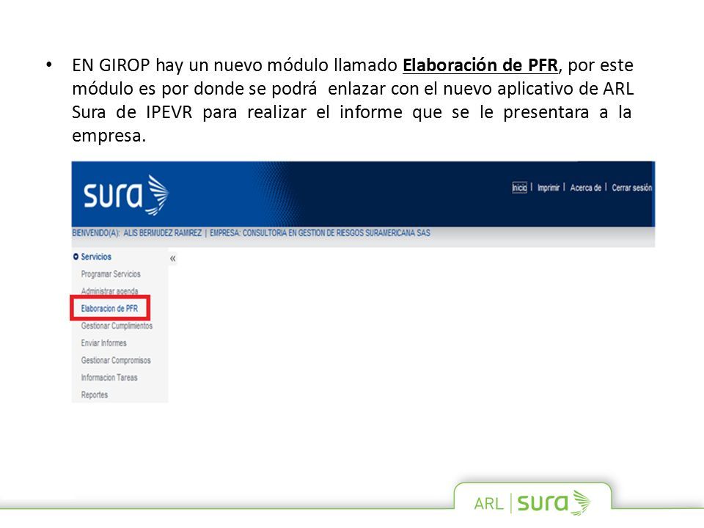Open Programar Servicios menu item
Viewport: 704px width, 528px height.
point(111,274)
